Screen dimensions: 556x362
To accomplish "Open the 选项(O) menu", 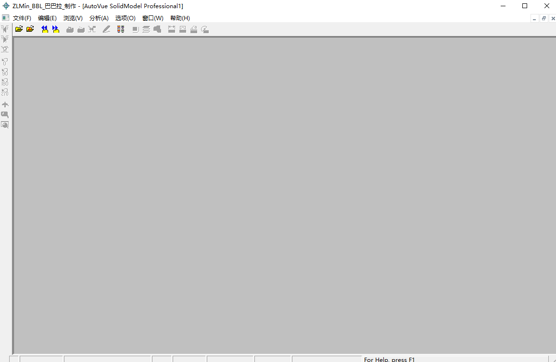I will coord(125,18).
